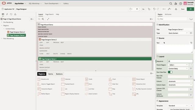Collapse the Source section
Viewport: 195px width, 110px height.
click(x=157, y=38)
